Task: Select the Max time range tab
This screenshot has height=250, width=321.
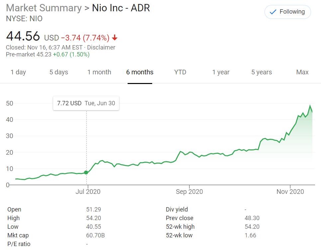Action: (x=302, y=72)
